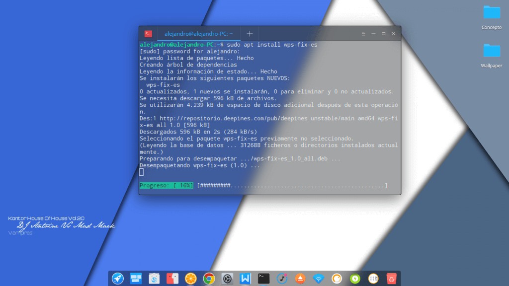This screenshot has width=509, height=286.
Task: Open the terminal hamburger menu
Action: tap(363, 34)
